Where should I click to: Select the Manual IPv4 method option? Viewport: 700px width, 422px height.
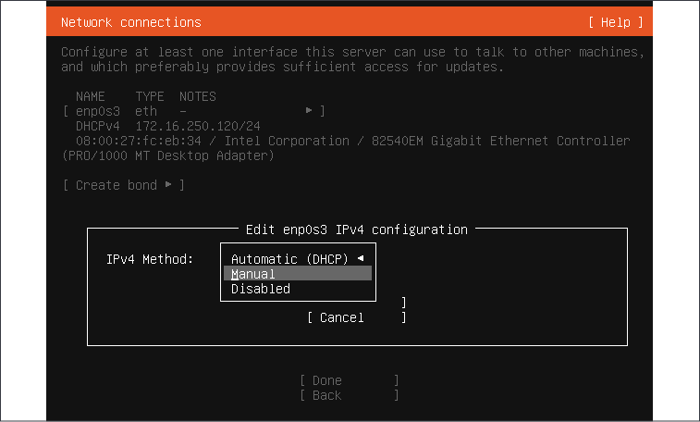(298, 274)
